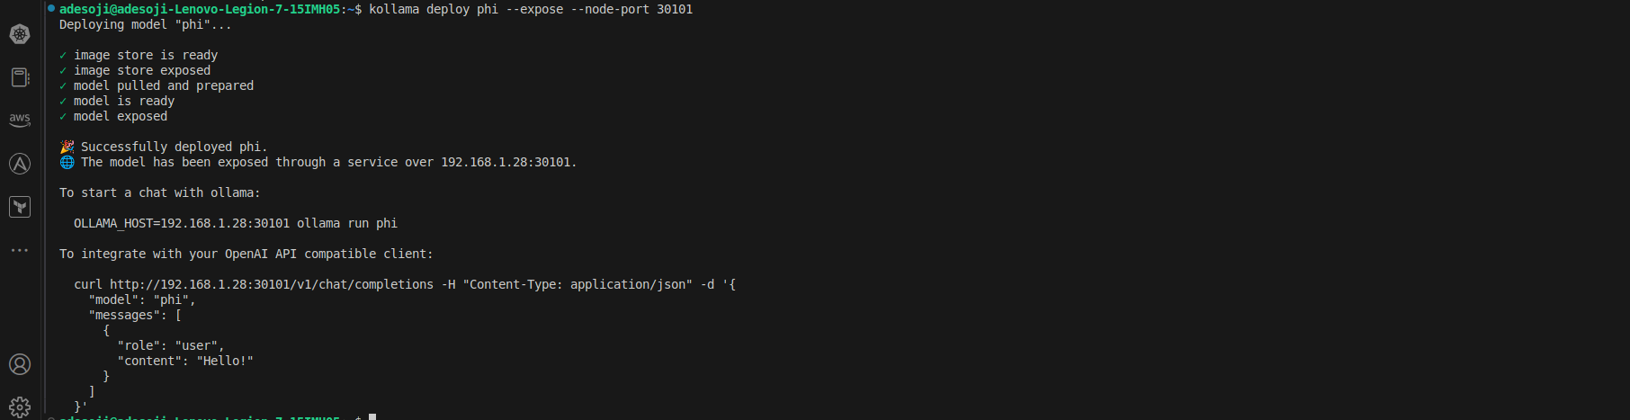Click the terminal cursor at the bottom prompt

pyautogui.click(x=372, y=416)
